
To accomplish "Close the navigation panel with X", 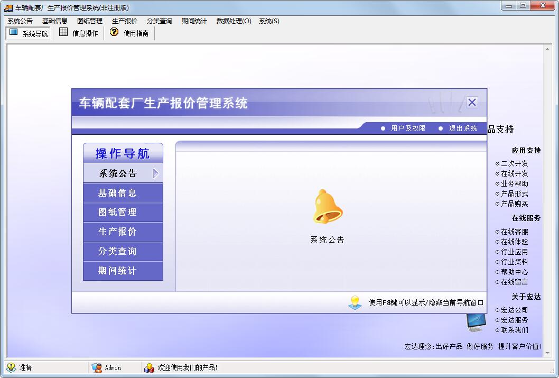I will coord(472,103).
